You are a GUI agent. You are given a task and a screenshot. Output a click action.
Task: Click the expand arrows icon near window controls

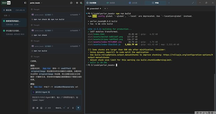click(193, 3)
